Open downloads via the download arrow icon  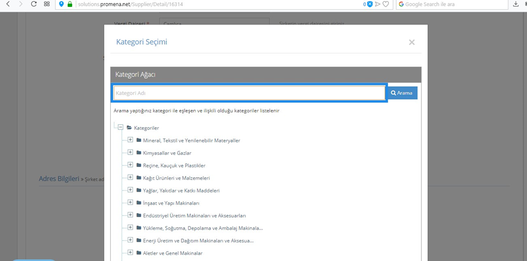(516, 4)
